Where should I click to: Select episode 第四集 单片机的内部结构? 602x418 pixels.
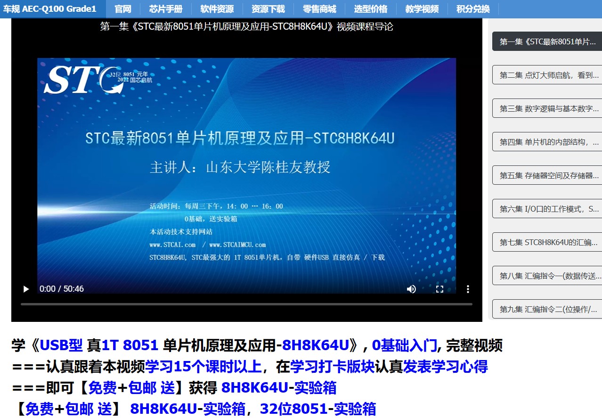[547, 142]
